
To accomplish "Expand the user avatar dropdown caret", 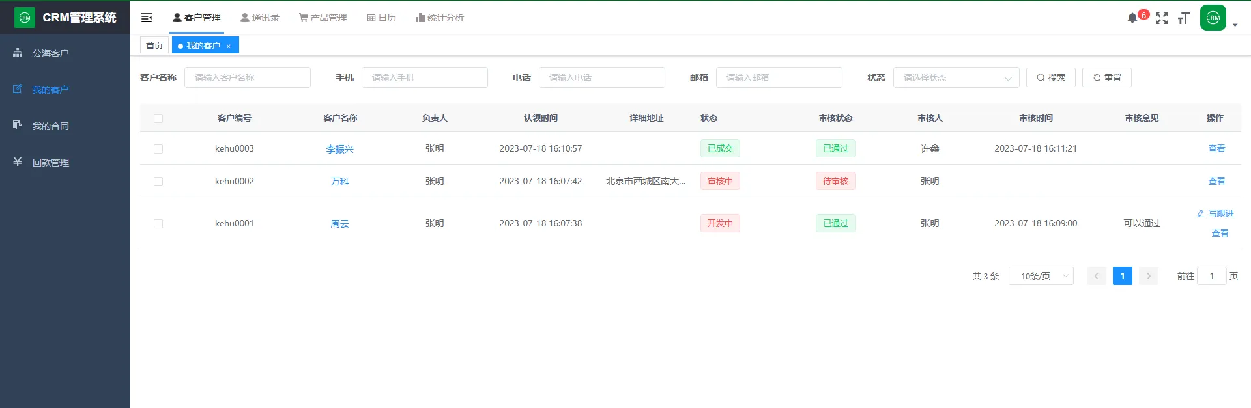I will pyautogui.click(x=1235, y=25).
